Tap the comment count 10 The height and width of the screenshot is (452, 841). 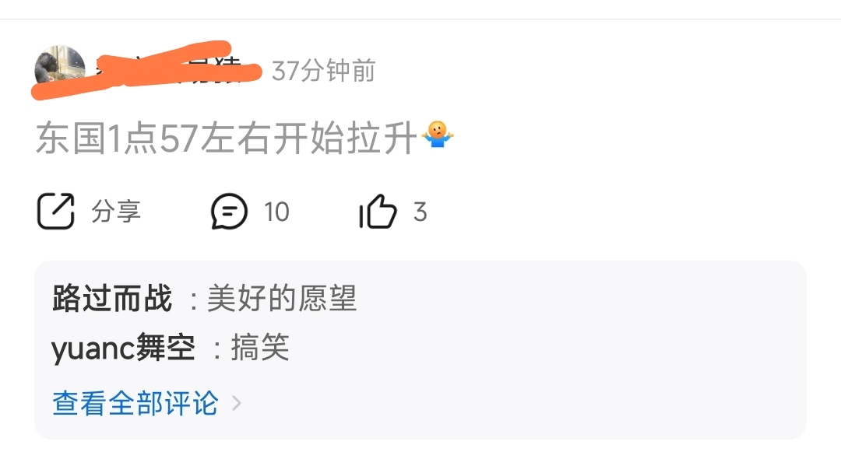pos(276,212)
